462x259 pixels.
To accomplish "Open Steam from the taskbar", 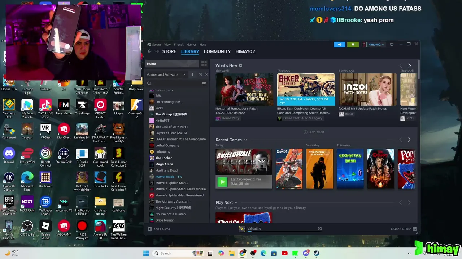I will click(x=316, y=253).
